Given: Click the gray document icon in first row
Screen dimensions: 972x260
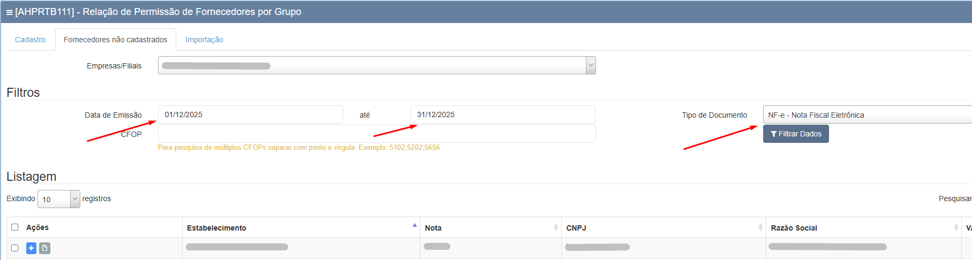Looking at the screenshot, I should tap(45, 248).
